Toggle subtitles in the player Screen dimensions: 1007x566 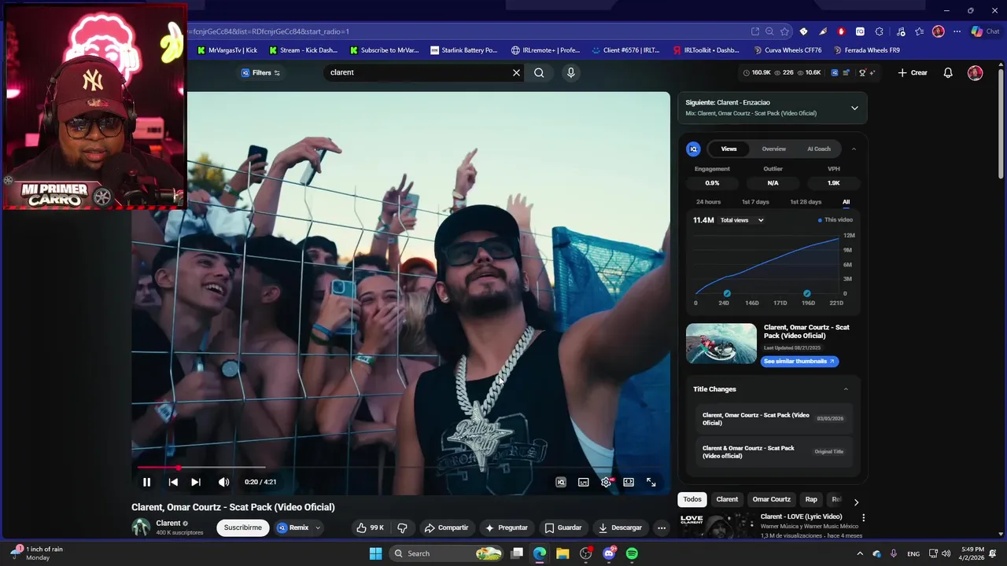pyautogui.click(x=584, y=482)
